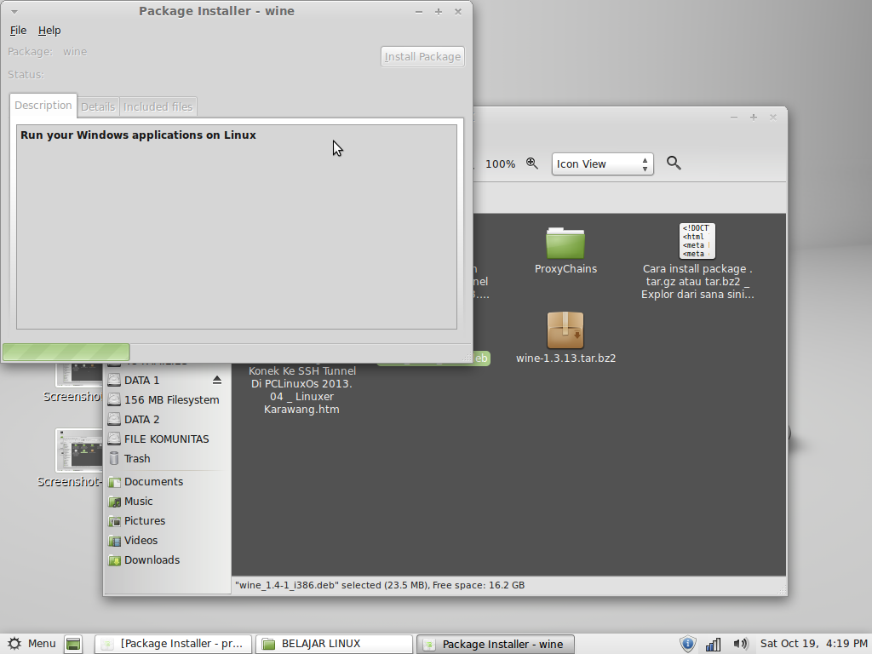Image resolution: width=872 pixels, height=654 pixels.
Task: Open the file manager icon beside the Menu
Action: [73, 644]
